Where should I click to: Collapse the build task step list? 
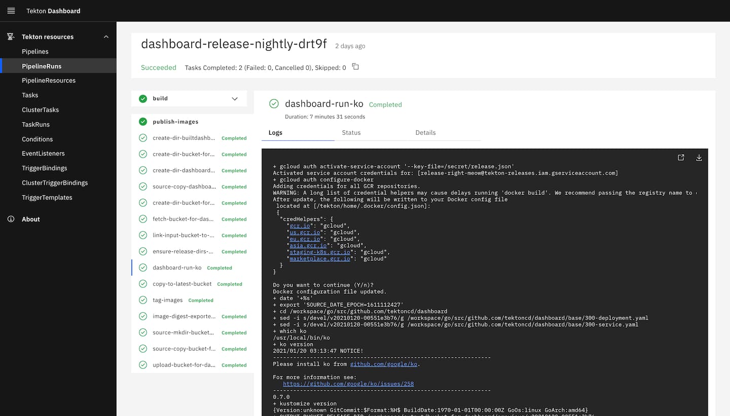pos(234,98)
